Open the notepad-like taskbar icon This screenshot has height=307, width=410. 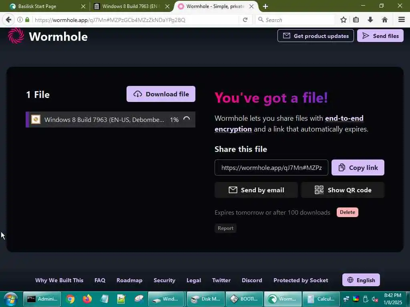coord(105,299)
